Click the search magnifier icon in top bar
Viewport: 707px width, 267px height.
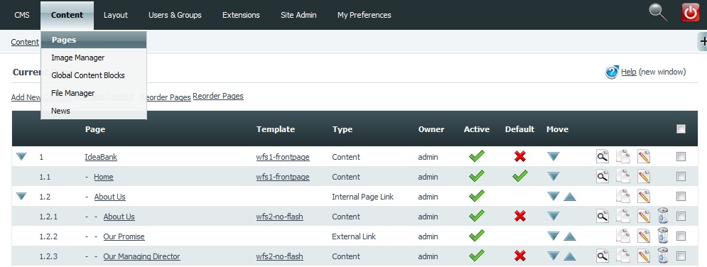coord(658,12)
